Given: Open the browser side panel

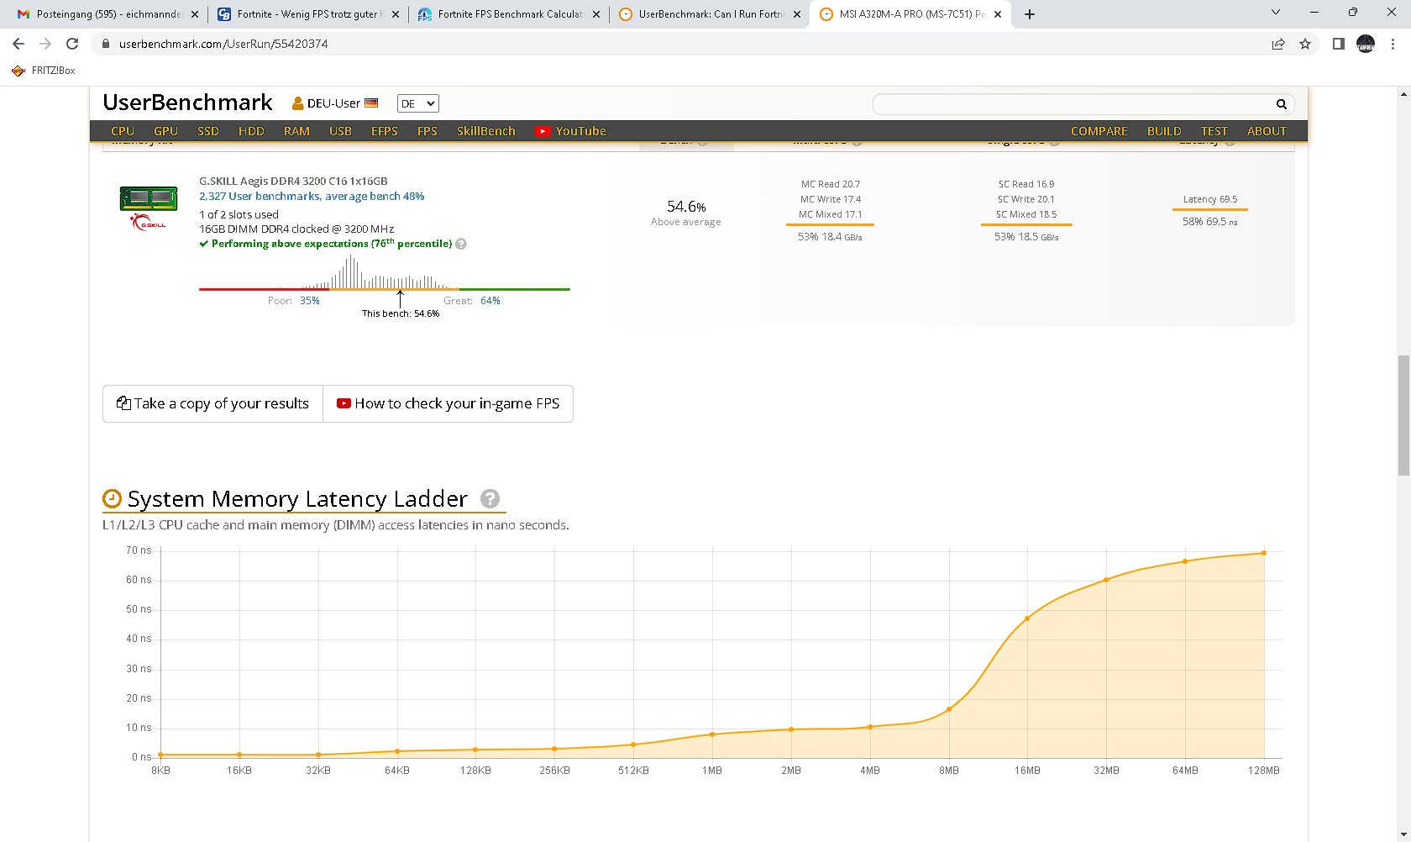Looking at the screenshot, I should (x=1339, y=44).
